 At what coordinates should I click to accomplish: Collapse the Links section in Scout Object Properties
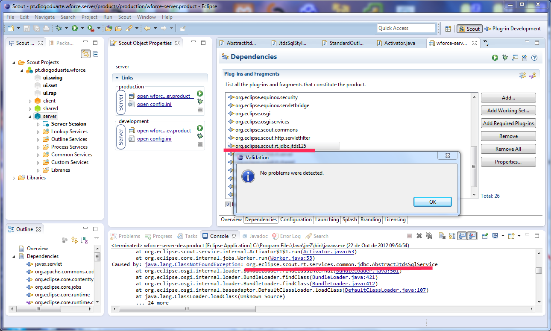[117, 78]
